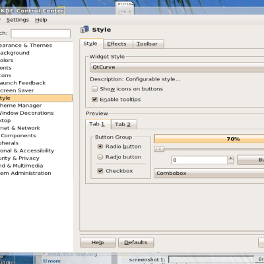Screen dimensions: 264x264
Task: Select the first Radio button in preview
Action: click(x=100, y=147)
